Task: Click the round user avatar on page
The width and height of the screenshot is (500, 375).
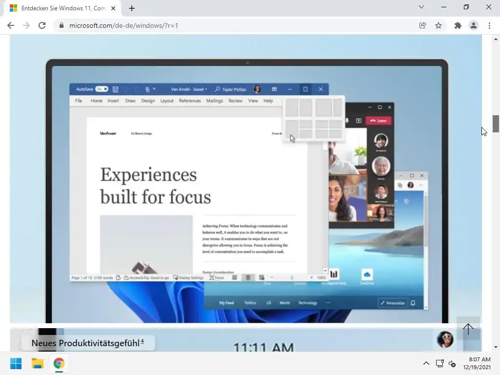Action: click(x=445, y=339)
